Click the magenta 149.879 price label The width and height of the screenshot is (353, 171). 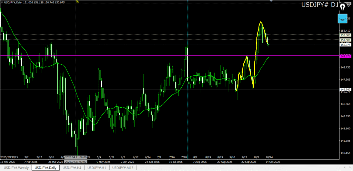point(345,56)
